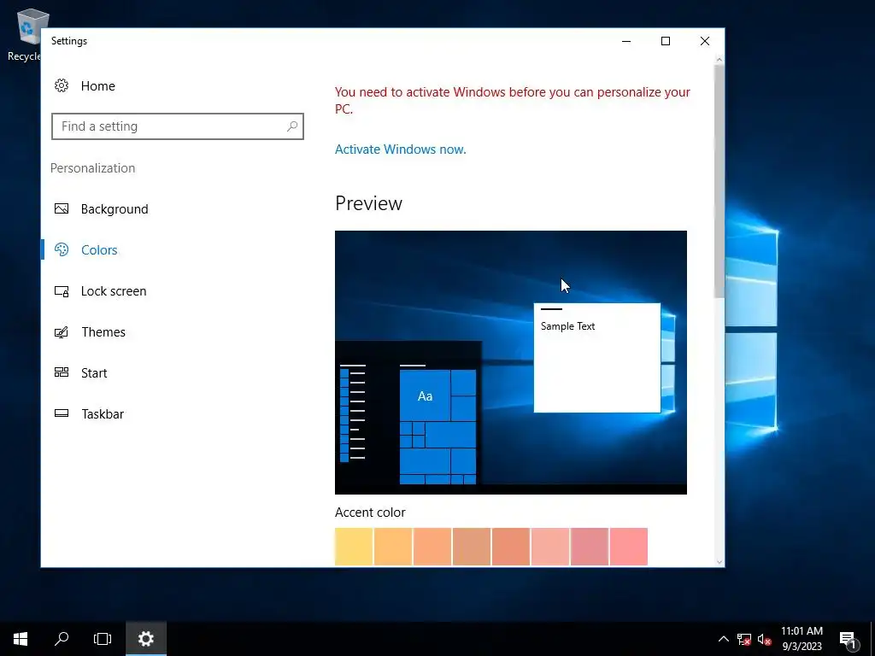
Task: Click the Background picture icon
Action: pos(62,208)
